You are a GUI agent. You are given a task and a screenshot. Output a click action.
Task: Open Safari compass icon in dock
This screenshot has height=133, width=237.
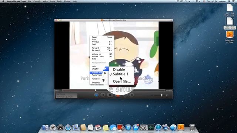point(68,127)
